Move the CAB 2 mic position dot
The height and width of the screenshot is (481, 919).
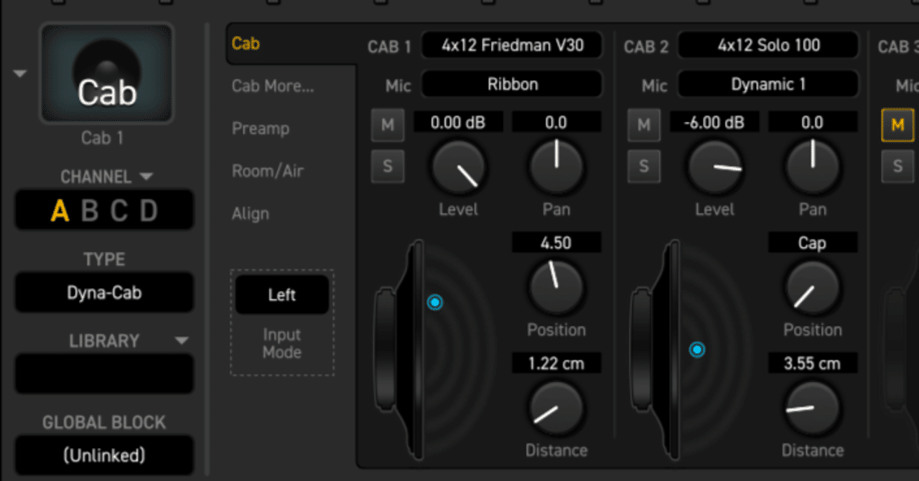coord(696,350)
